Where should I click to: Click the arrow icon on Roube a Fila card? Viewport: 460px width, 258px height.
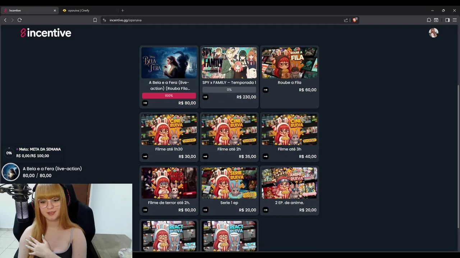[266, 90]
